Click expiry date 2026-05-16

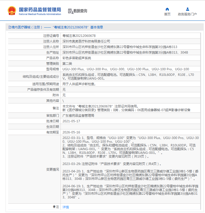71,132
